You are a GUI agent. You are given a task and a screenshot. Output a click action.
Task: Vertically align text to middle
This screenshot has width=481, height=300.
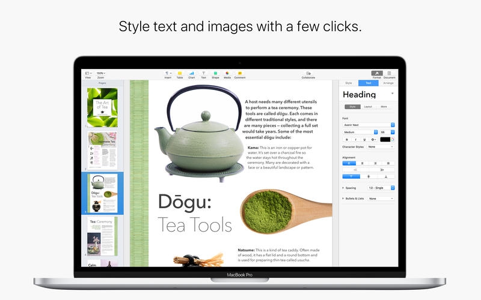pyautogui.click(x=369, y=176)
